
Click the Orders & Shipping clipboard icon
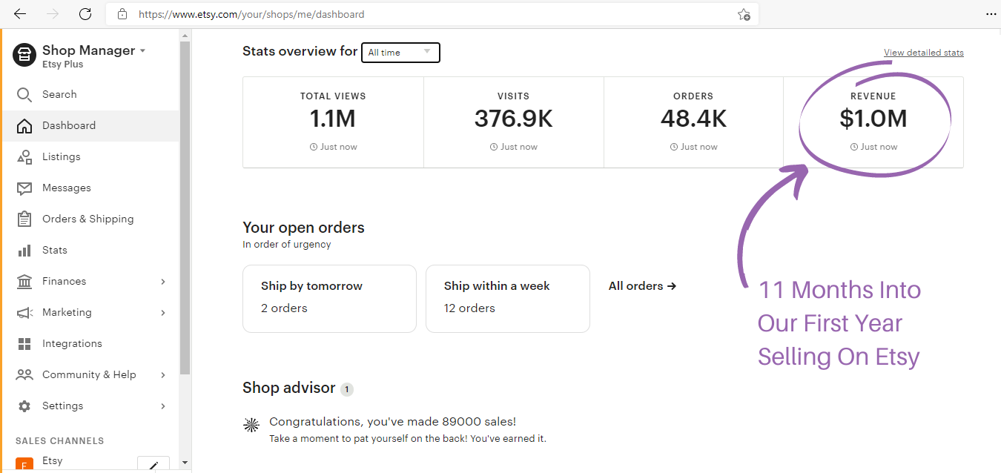(x=24, y=219)
